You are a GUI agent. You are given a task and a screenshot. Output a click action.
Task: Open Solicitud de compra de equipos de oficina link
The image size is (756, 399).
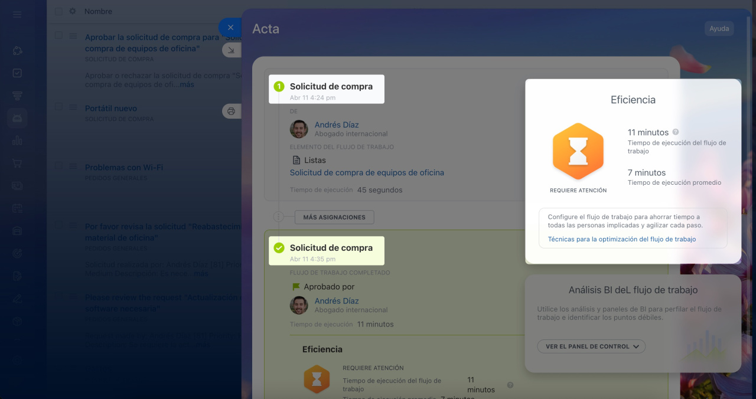(x=367, y=173)
